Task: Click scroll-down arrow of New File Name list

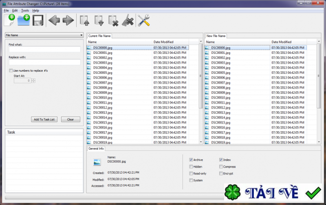Action: point(319,142)
